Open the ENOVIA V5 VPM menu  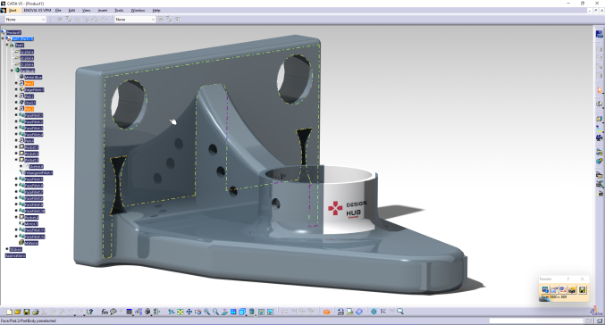click(x=37, y=11)
